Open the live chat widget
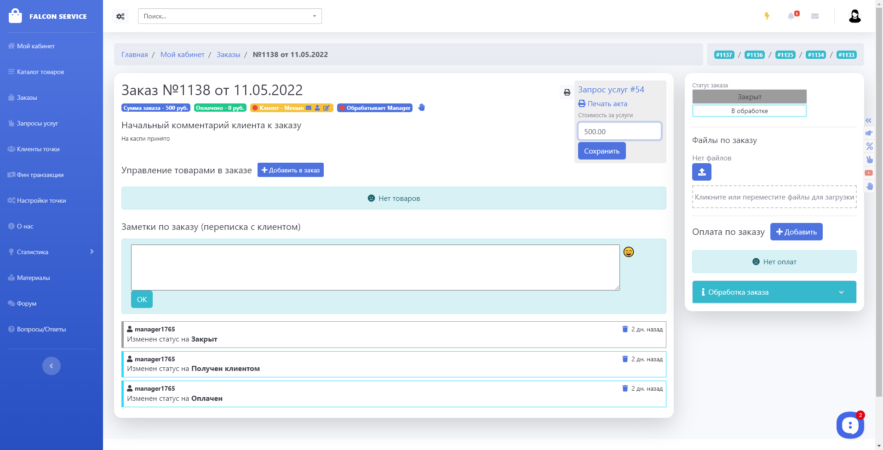The height and width of the screenshot is (450, 883). point(850,425)
